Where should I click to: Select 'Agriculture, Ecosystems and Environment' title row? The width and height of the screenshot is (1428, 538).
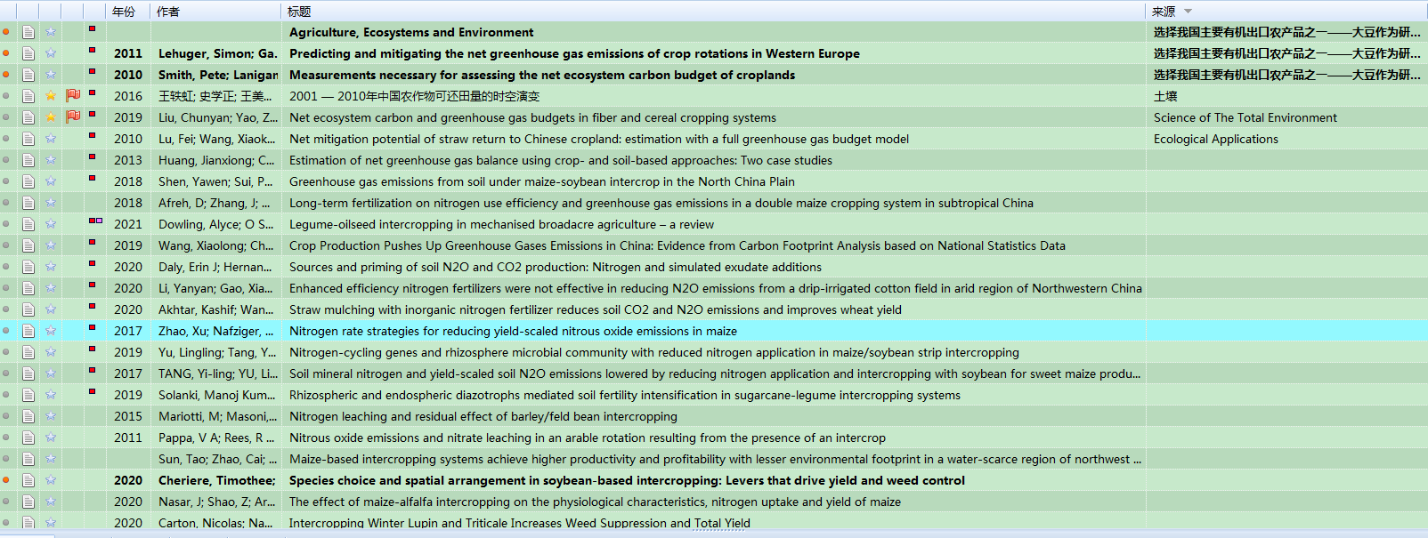(x=411, y=32)
